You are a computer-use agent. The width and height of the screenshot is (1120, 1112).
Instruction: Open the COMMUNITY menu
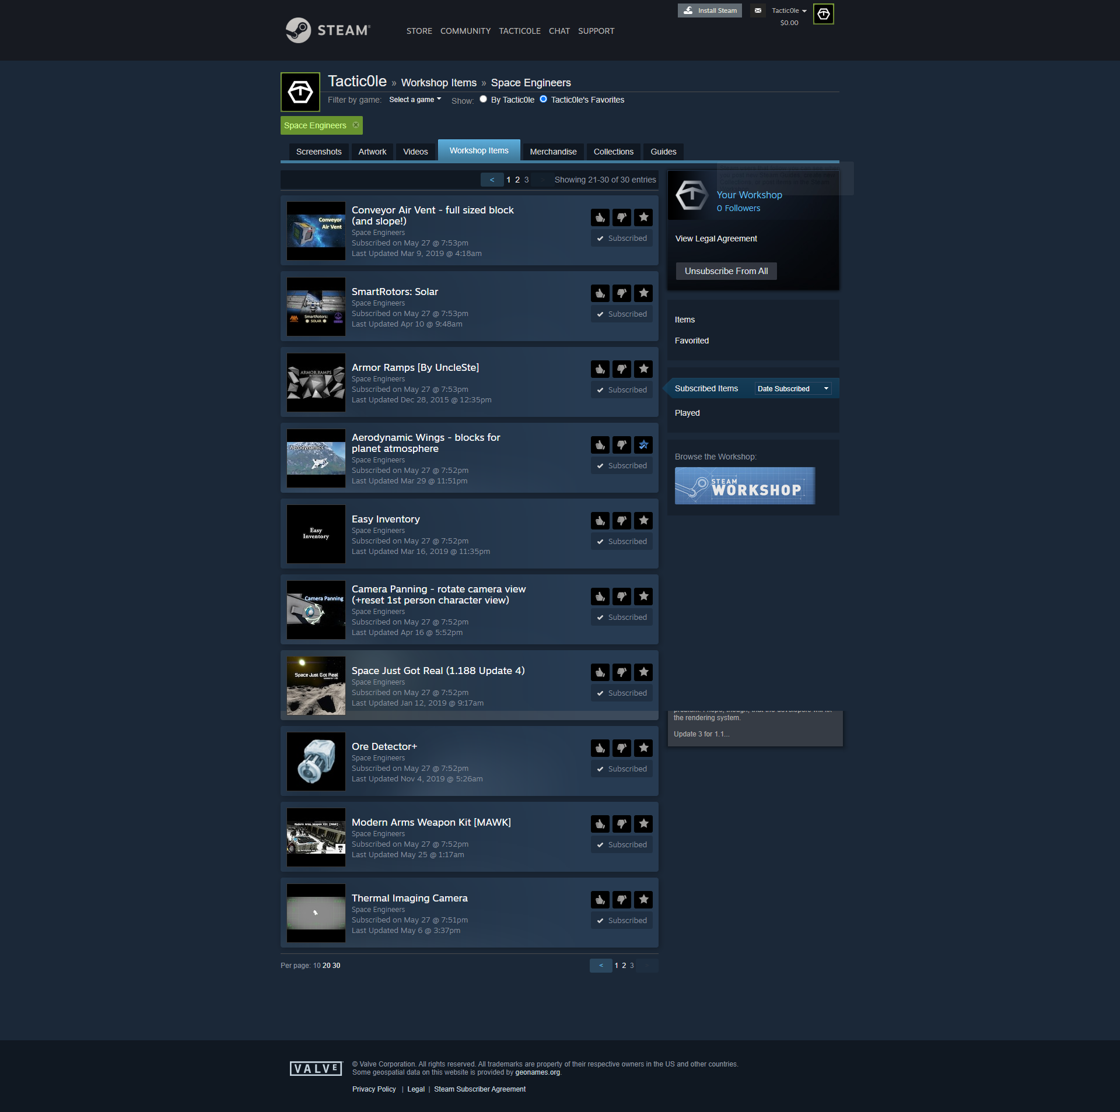[x=465, y=31]
